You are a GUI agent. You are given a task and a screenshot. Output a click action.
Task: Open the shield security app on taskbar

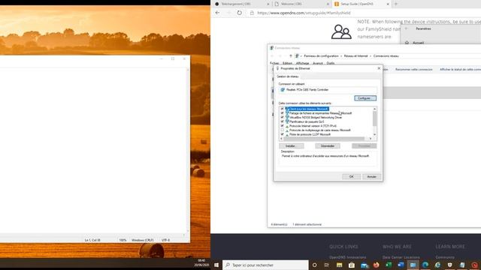(450, 265)
